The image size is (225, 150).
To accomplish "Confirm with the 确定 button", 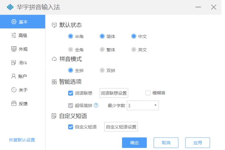I will 134,143.
